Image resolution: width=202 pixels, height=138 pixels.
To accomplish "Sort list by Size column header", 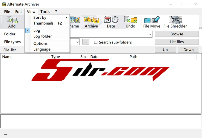I will click(x=79, y=57).
